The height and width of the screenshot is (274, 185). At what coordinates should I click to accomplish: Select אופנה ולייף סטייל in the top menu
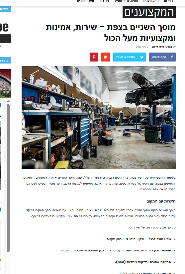pyautogui.click(x=126, y=1)
